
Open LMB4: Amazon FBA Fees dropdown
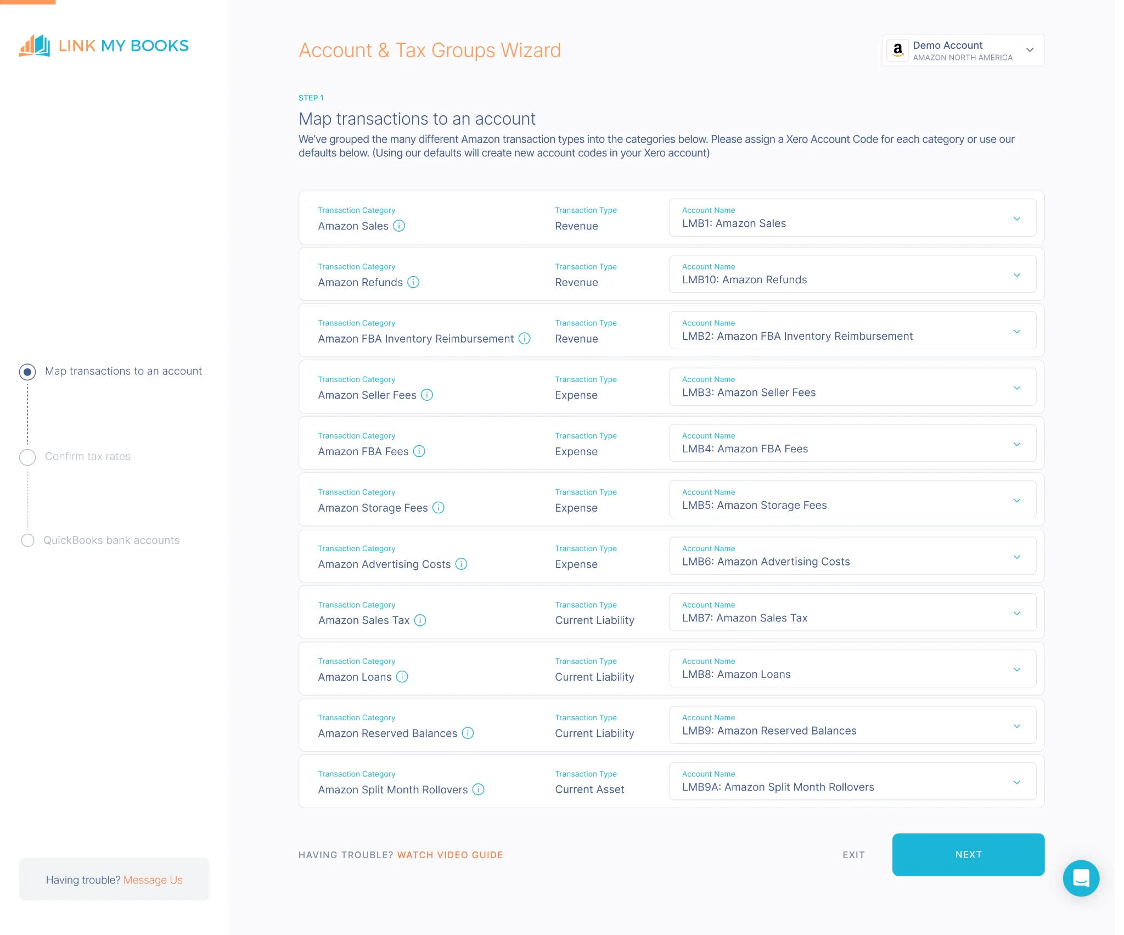point(853,443)
